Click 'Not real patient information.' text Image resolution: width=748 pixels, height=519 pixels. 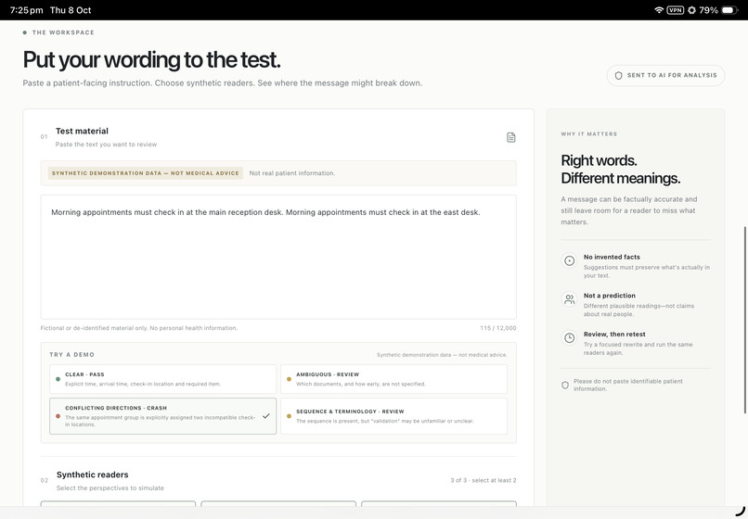click(x=292, y=173)
